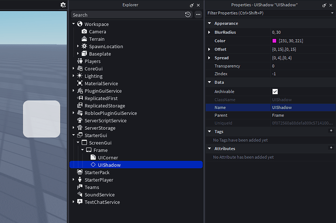This screenshot has width=336, height=223.
Task: Expand the BlurRadius property
Action: point(209,32)
